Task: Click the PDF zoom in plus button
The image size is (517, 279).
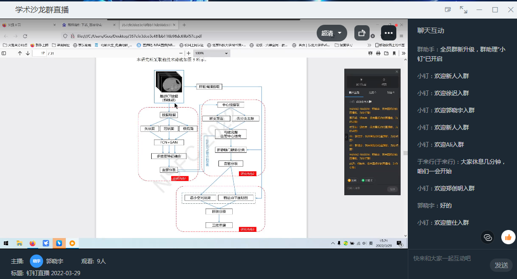Action: point(188,53)
